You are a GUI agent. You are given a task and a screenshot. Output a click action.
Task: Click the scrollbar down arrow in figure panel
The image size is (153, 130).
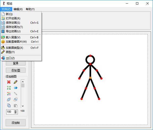coord(23,106)
